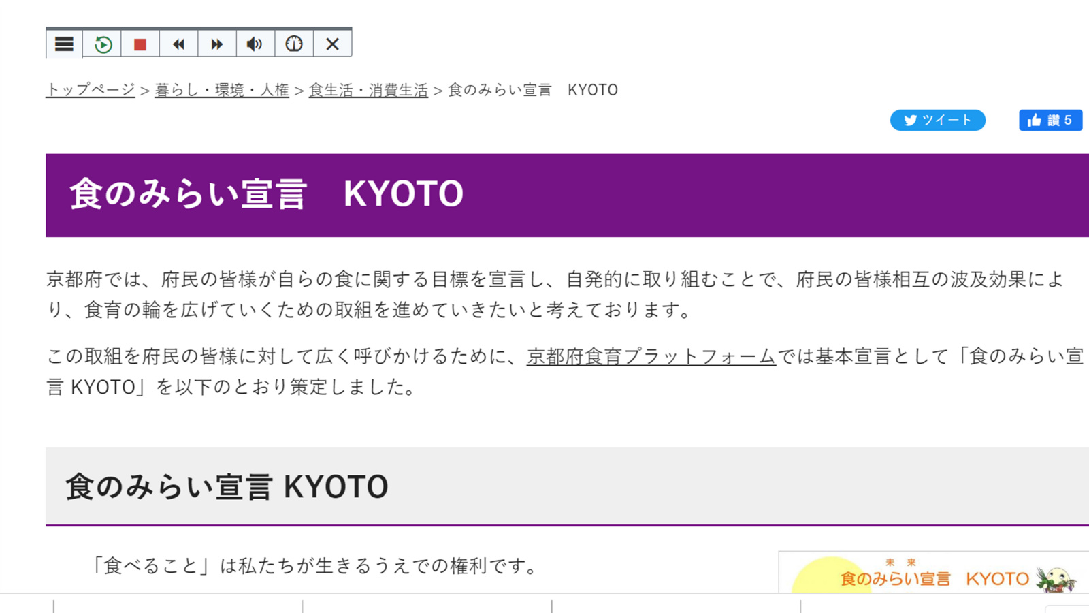The image size is (1089, 613).
Task: Click breadcrumb current page text 食のみらい宣言 KYOTO
Action: (533, 90)
